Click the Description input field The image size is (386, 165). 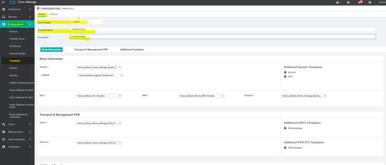(223, 36)
